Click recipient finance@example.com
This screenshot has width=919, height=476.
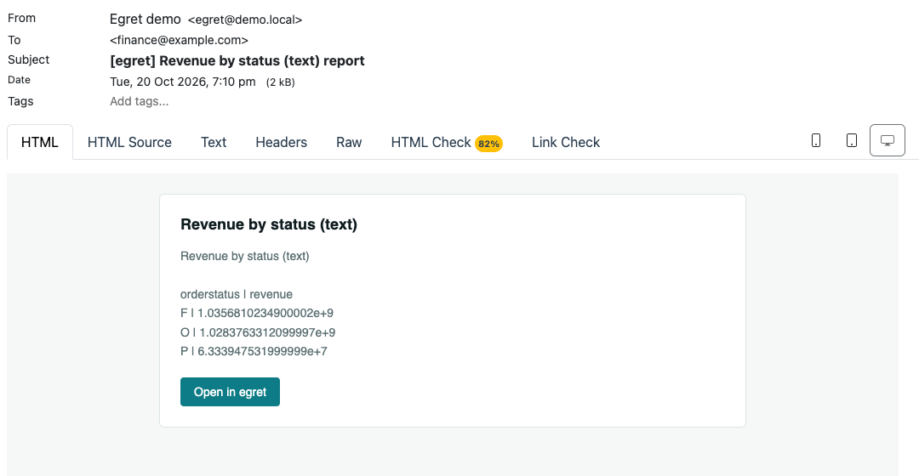[179, 41]
